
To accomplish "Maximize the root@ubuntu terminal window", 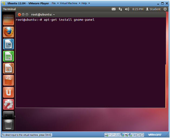I will pos(27,15).
